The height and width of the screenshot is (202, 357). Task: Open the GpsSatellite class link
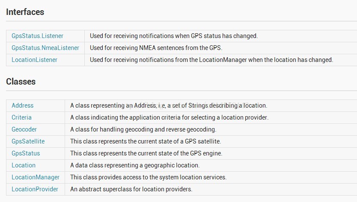coord(28,141)
